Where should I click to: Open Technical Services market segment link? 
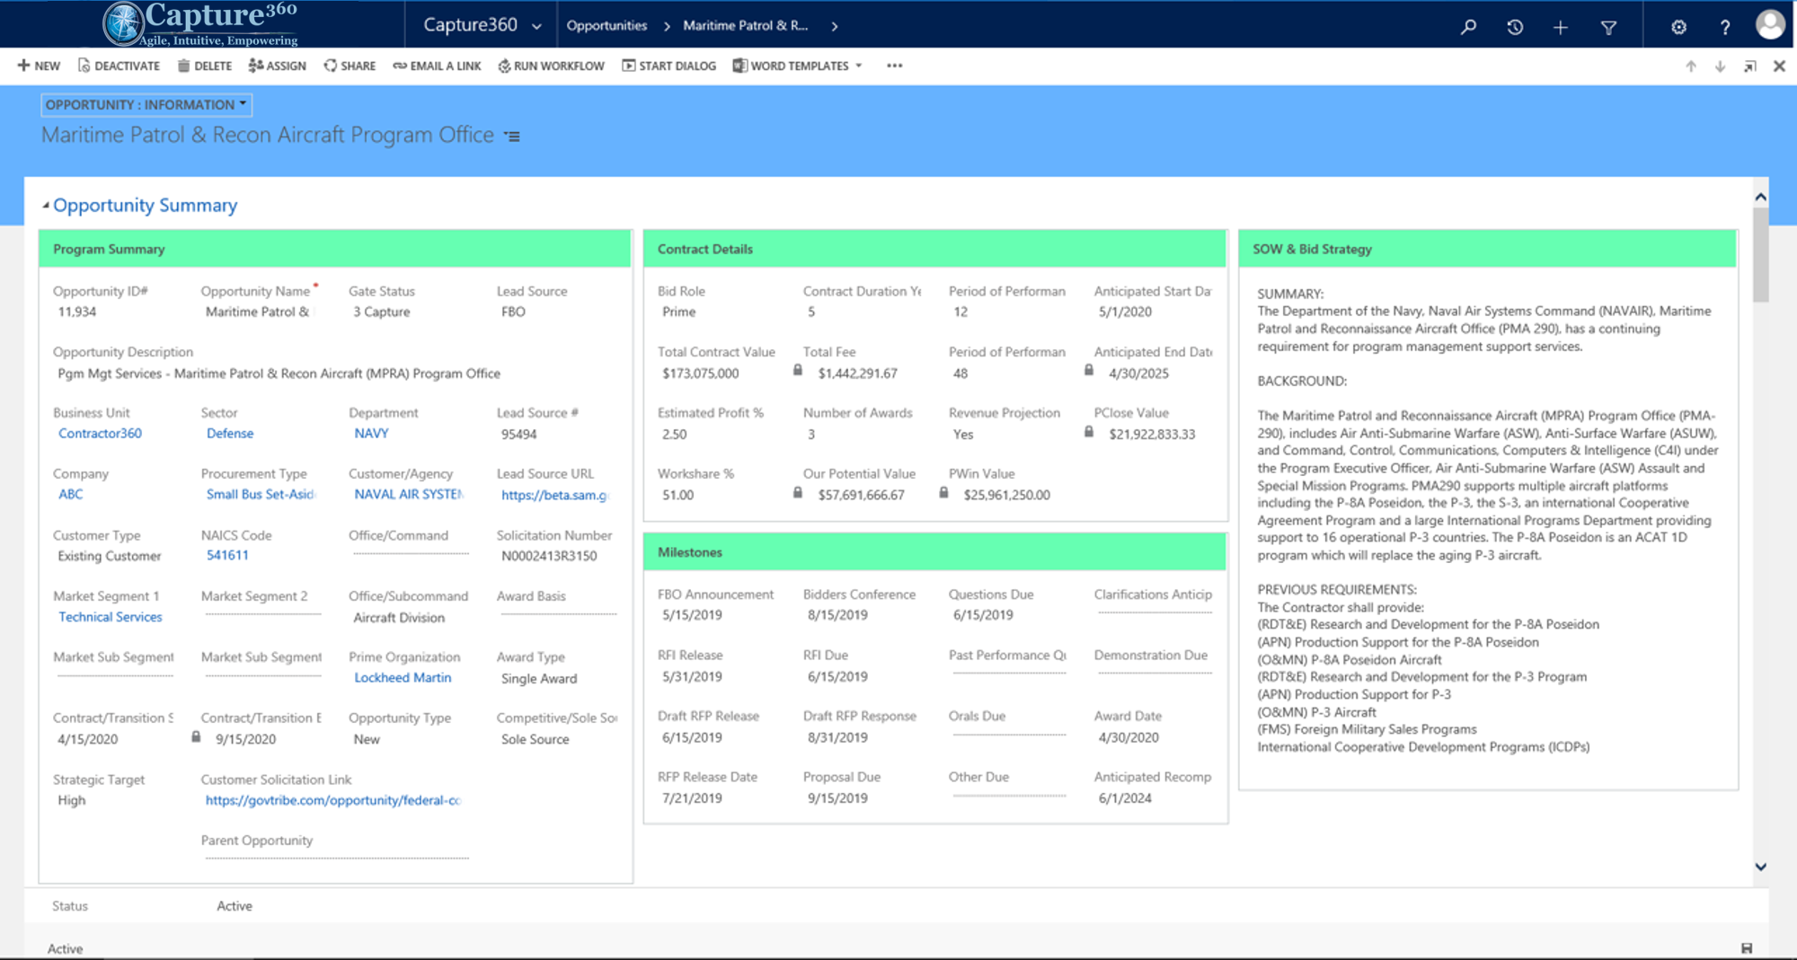pyautogui.click(x=111, y=617)
